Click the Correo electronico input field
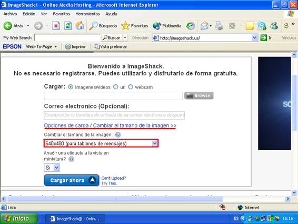The image size is (298, 224). [114, 115]
